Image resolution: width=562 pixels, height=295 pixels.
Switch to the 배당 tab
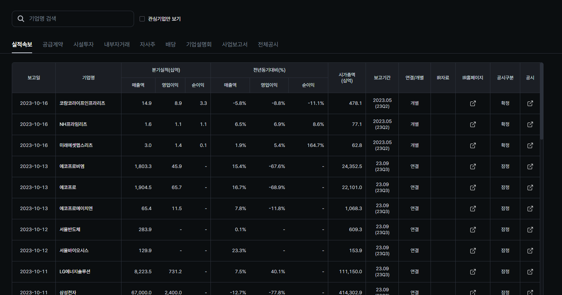(x=171, y=44)
